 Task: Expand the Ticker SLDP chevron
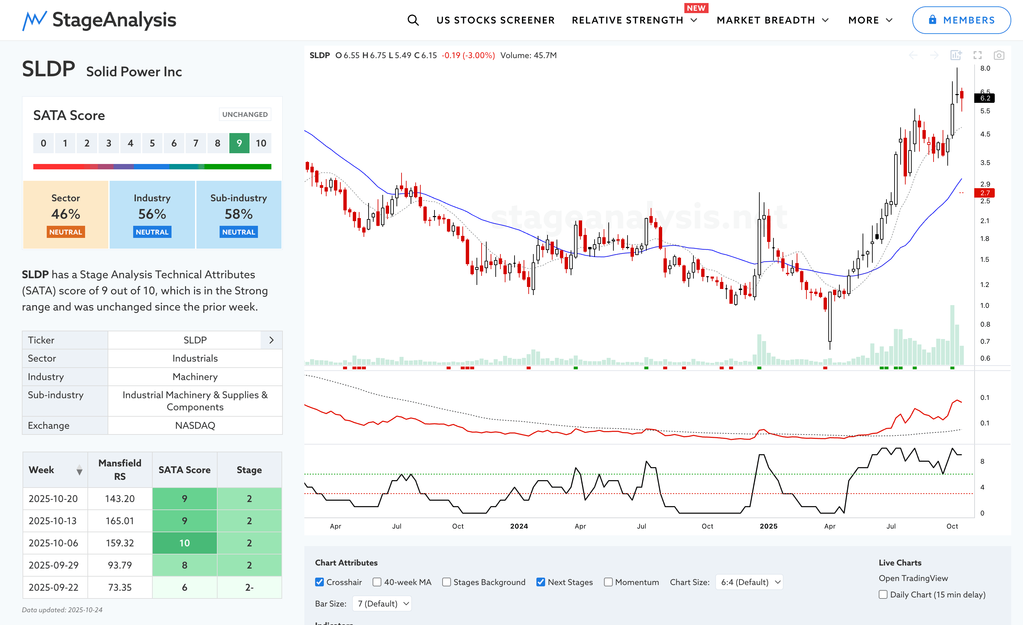271,340
